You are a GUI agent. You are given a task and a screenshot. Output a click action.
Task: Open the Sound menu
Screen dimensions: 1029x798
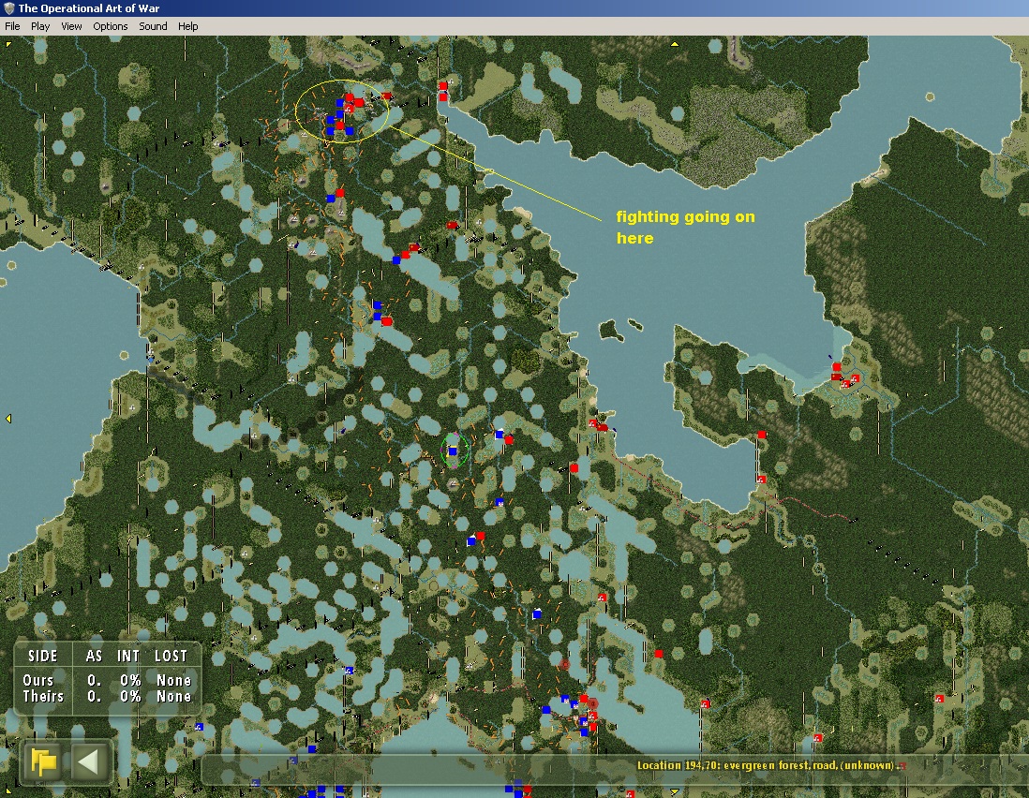153,26
